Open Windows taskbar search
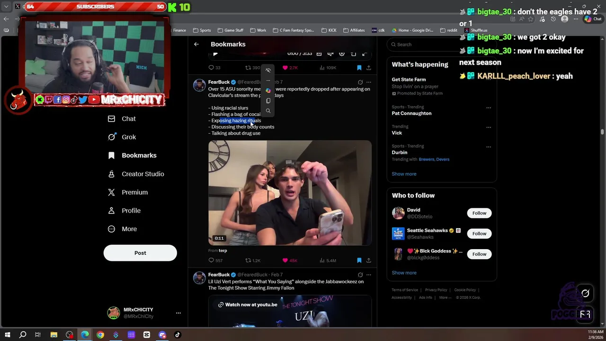The width and height of the screenshot is (606, 341). click(x=23, y=335)
